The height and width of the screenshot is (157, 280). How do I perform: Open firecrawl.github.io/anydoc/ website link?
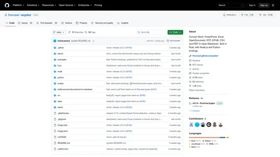click(205, 56)
